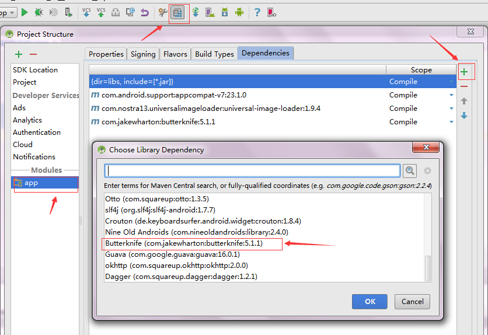488x335 pixels.
Task: Select the app module
Action: pos(45,183)
